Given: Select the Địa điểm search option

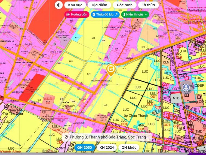Looking at the screenshot, I should pos(99,5).
